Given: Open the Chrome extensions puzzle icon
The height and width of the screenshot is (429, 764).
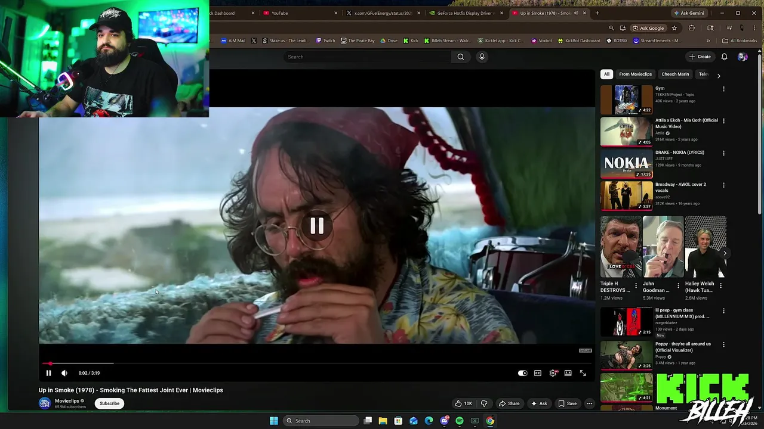Looking at the screenshot, I should [692, 28].
